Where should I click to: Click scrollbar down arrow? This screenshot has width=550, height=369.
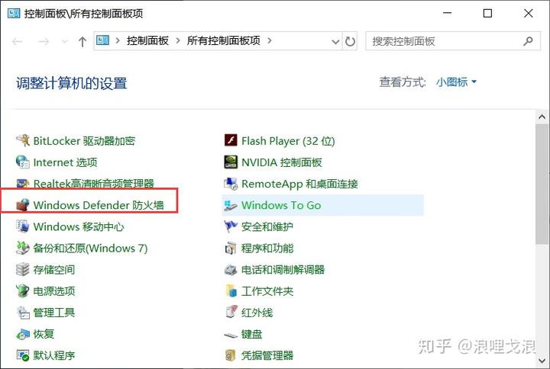[x=542, y=360]
